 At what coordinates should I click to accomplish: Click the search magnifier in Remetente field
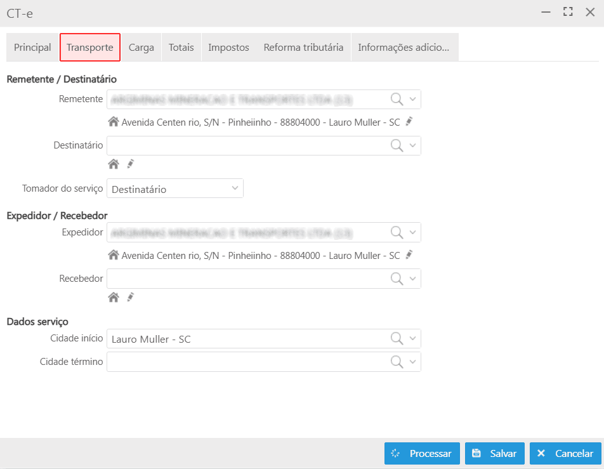397,99
